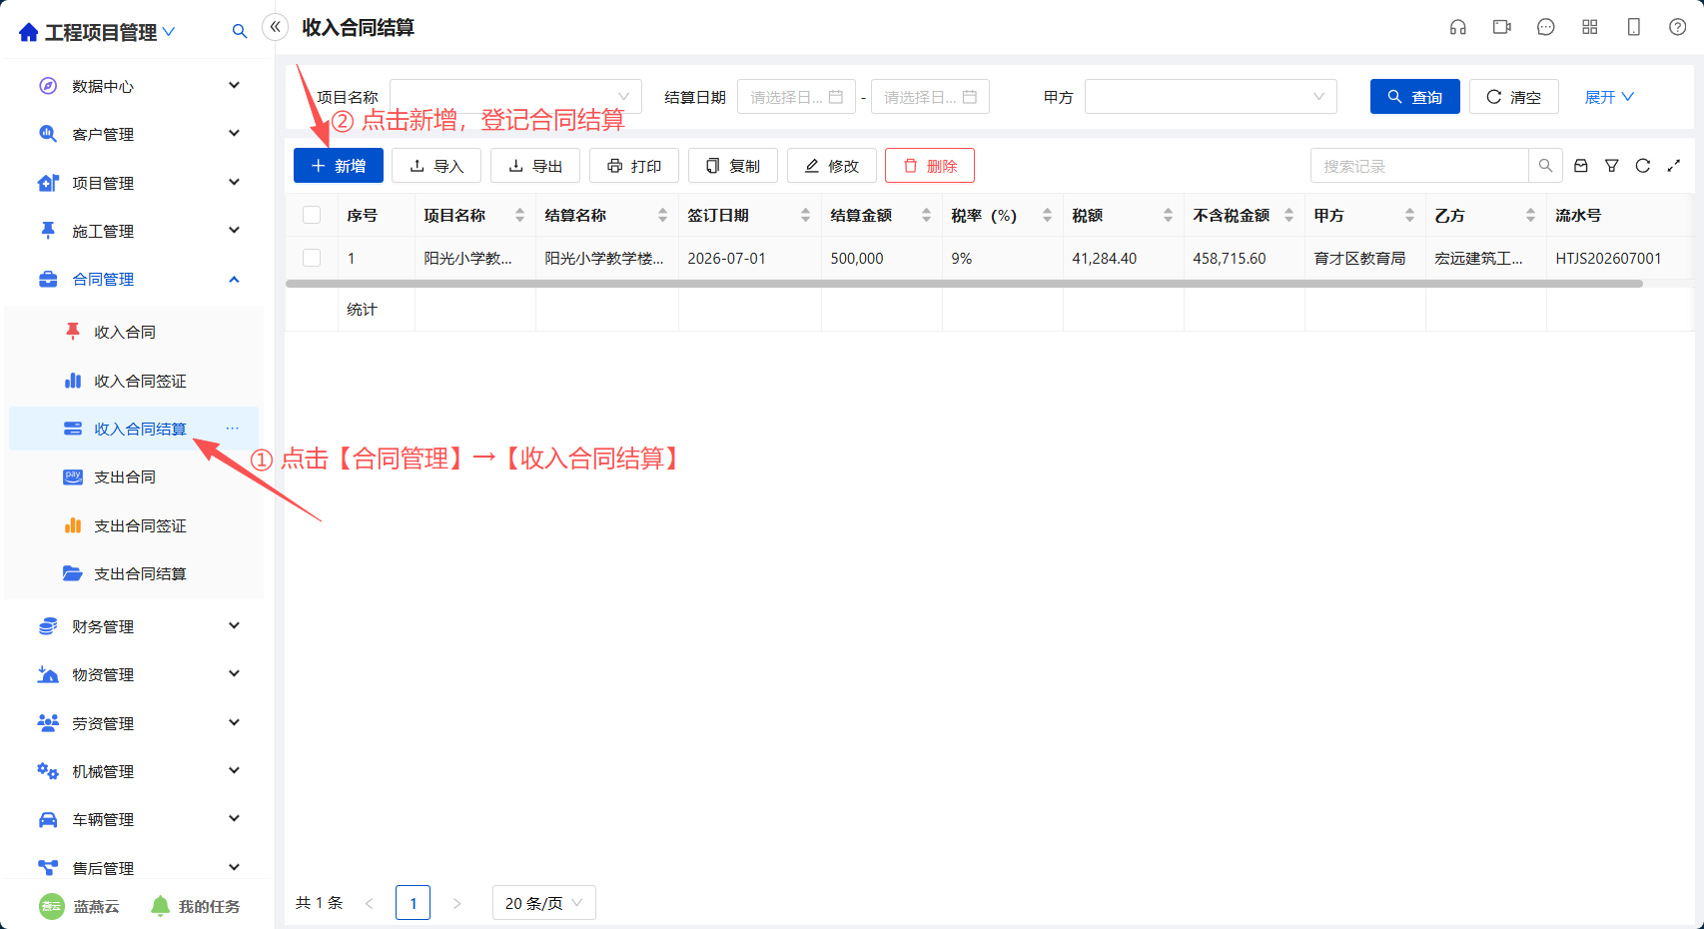Viewport: 1704px width, 929px height.
Task: Click the 修改 button
Action: 832,166
